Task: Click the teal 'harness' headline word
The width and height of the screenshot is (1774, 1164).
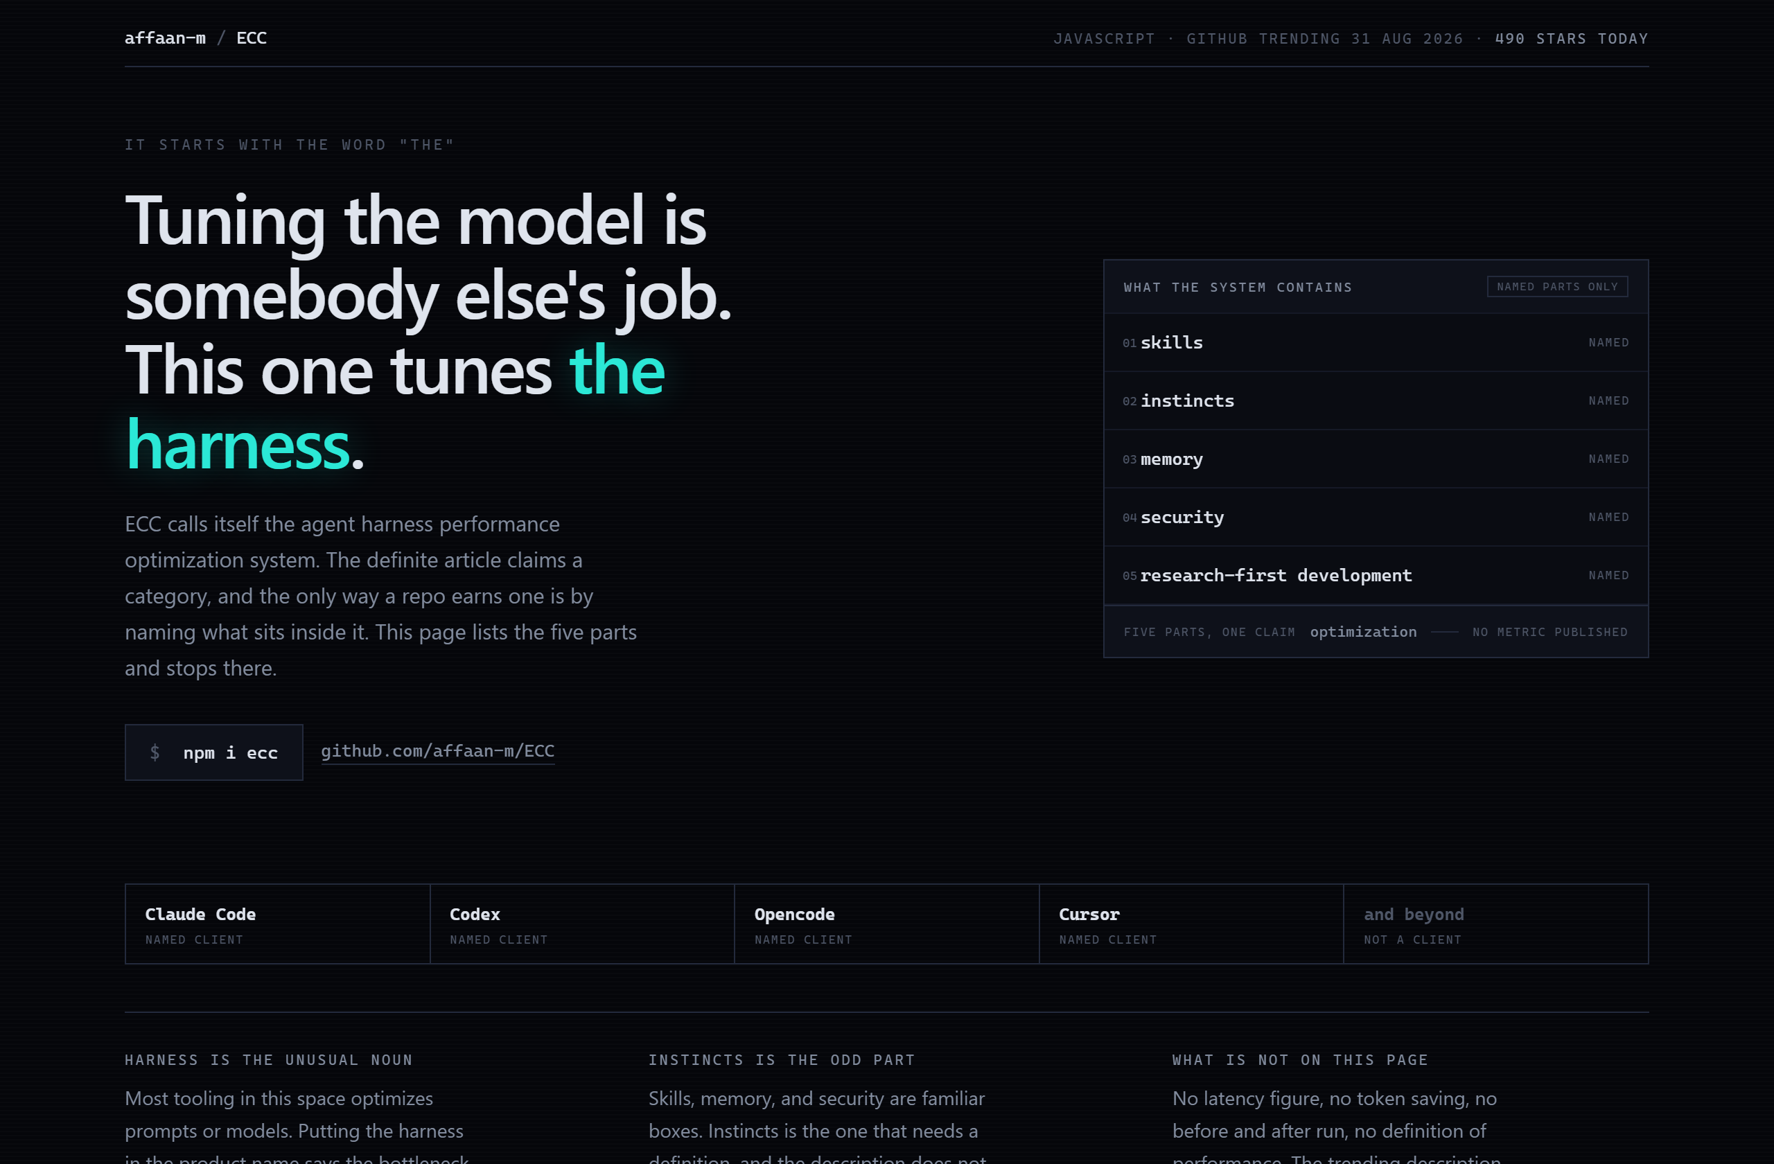Action: 238,445
